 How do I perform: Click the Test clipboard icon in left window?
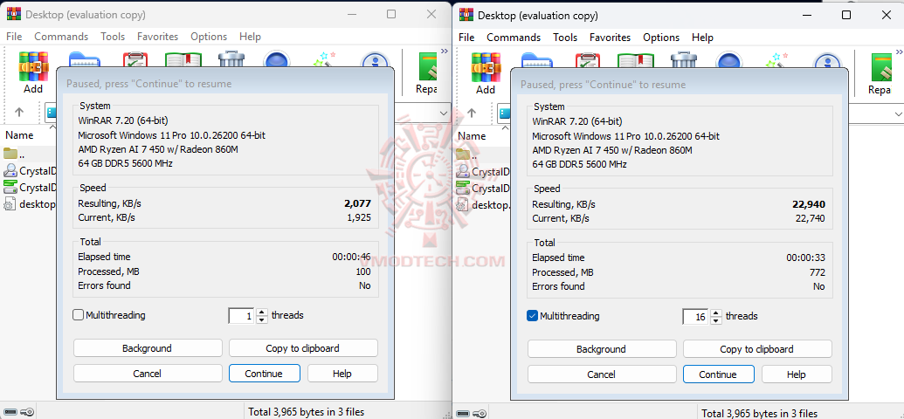pyautogui.click(x=135, y=59)
